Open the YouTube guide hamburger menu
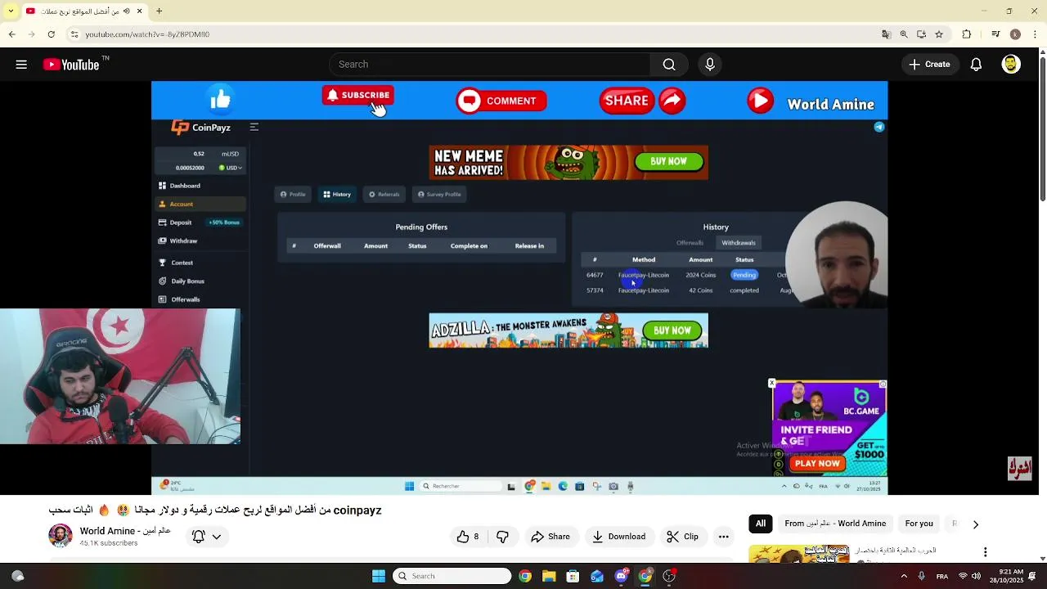This screenshot has height=589, width=1047. 21,65
